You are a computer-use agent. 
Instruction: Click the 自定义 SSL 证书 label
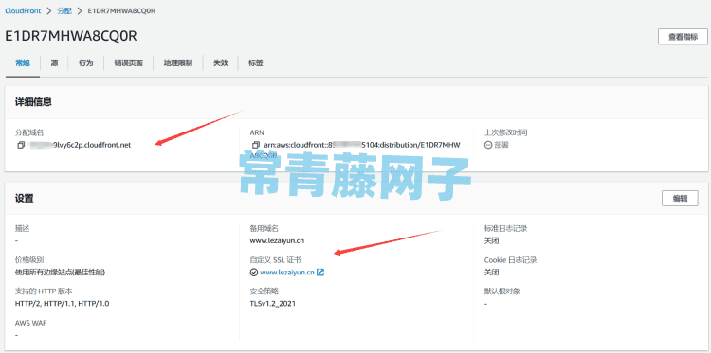click(275, 260)
